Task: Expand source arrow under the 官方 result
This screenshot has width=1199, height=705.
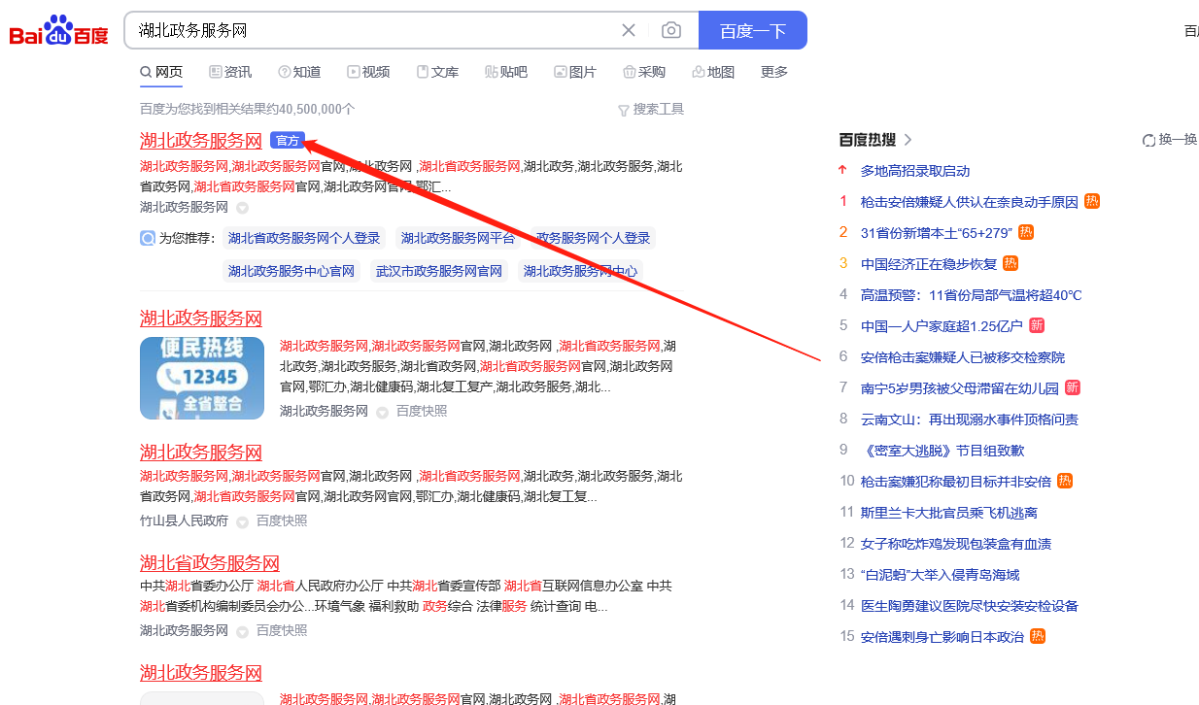Action: [243, 208]
